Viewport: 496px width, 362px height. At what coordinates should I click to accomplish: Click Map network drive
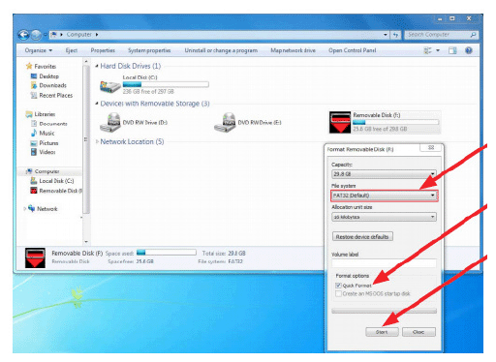point(293,50)
